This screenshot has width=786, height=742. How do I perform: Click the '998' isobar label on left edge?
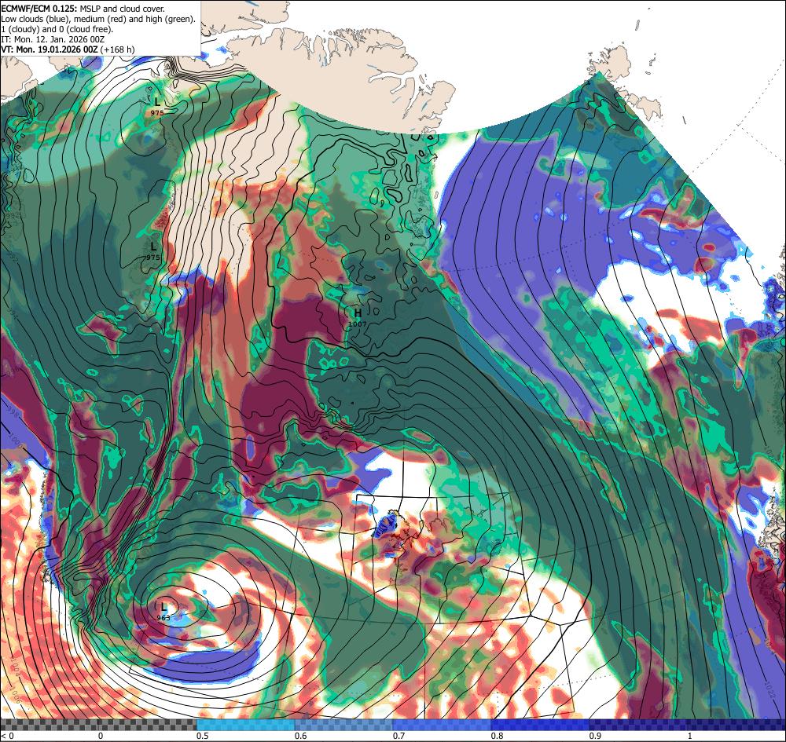(13, 414)
